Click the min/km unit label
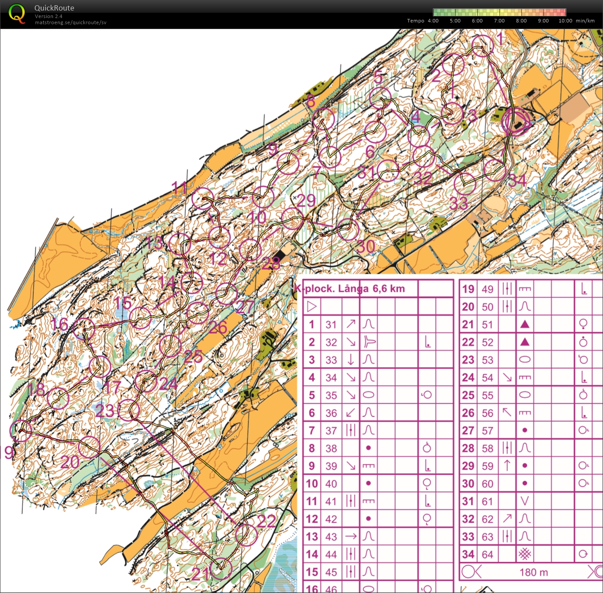 (x=585, y=21)
